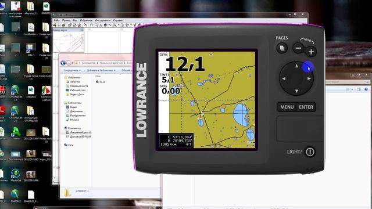Select Библиотеки in the Explorer sidebar

(73, 103)
